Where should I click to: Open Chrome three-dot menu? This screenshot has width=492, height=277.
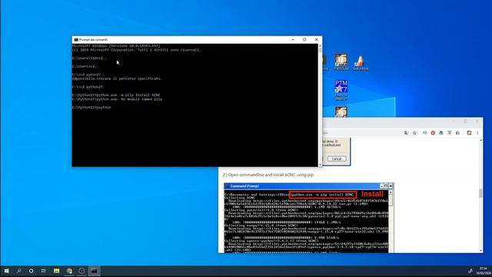[477, 133]
